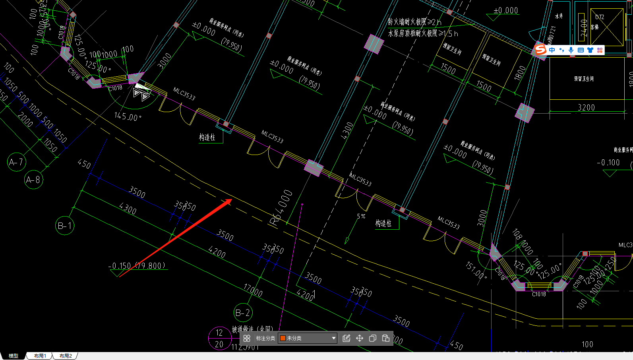Select the move annotation crosshair icon

coord(360,338)
